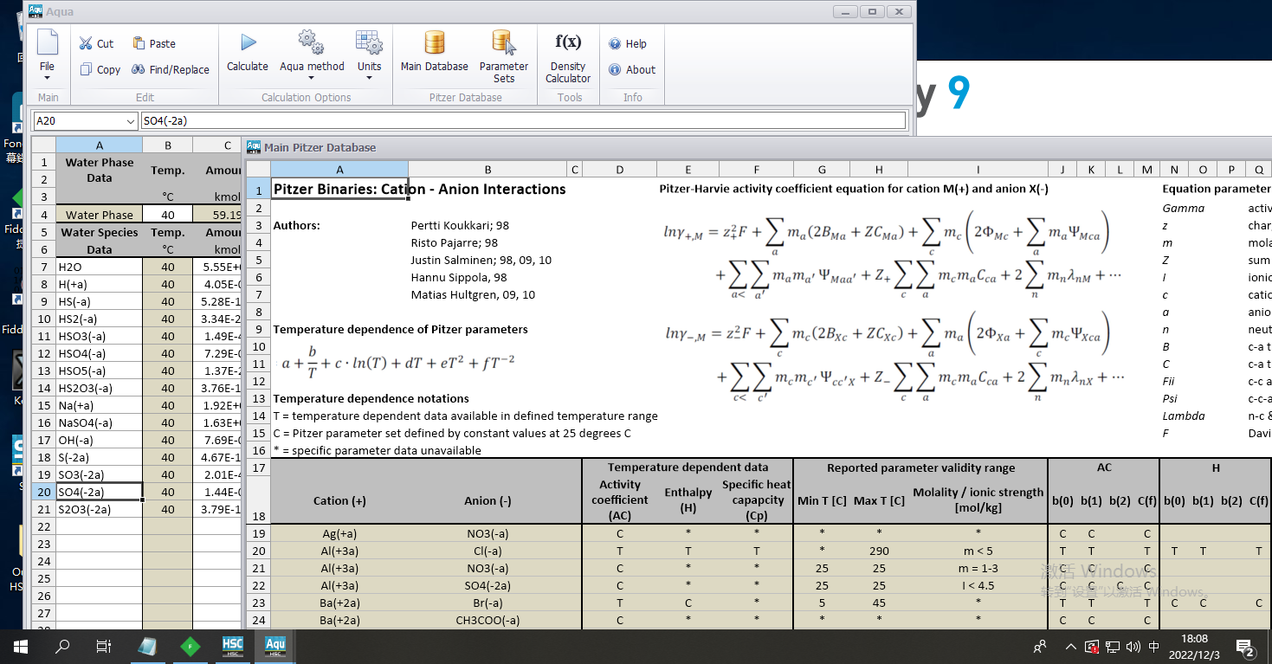Click the Cut scissors icon
This screenshot has width=1272, height=664.
tap(86, 43)
